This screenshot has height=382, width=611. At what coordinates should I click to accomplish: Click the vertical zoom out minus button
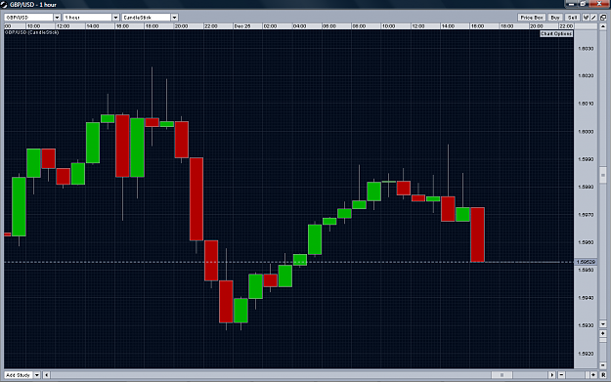pyautogui.click(x=603, y=365)
